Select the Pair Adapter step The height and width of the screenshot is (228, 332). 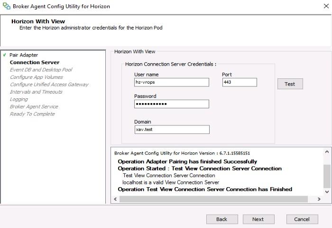24,55
